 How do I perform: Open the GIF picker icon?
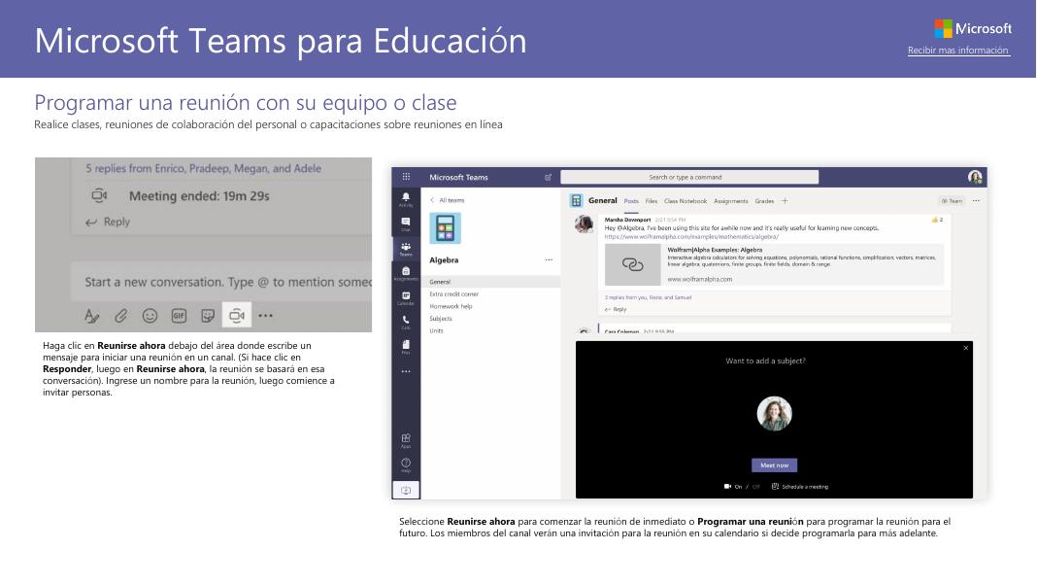(x=179, y=316)
